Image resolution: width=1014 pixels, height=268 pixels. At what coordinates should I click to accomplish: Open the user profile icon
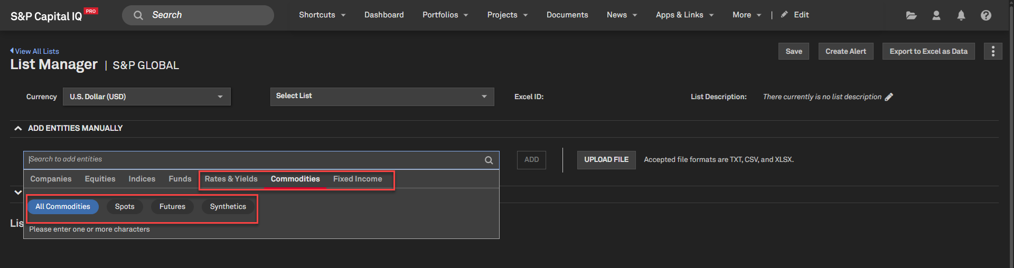[936, 15]
